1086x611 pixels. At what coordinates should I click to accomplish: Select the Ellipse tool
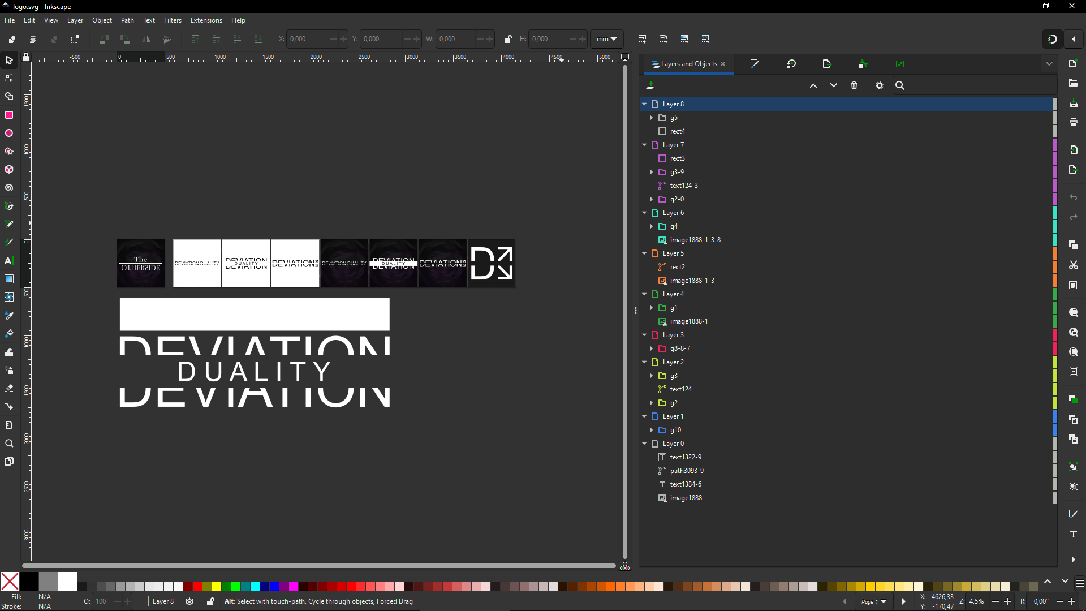coord(9,133)
